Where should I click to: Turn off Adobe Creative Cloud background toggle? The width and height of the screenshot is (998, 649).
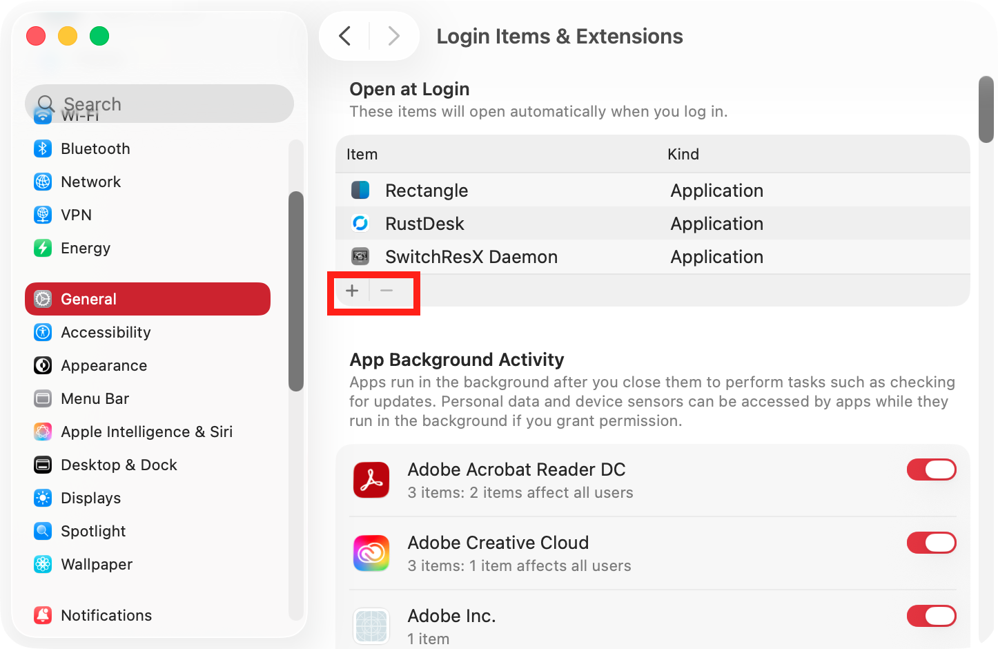pyautogui.click(x=931, y=543)
